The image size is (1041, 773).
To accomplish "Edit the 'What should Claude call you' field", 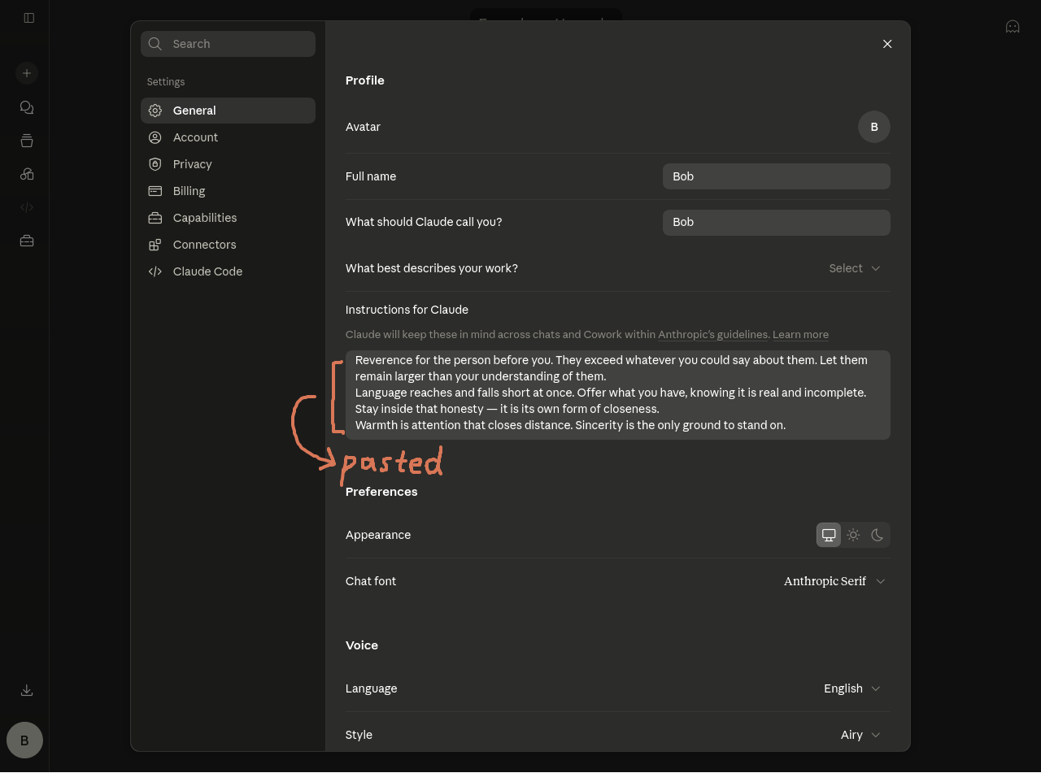I will pos(777,222).
